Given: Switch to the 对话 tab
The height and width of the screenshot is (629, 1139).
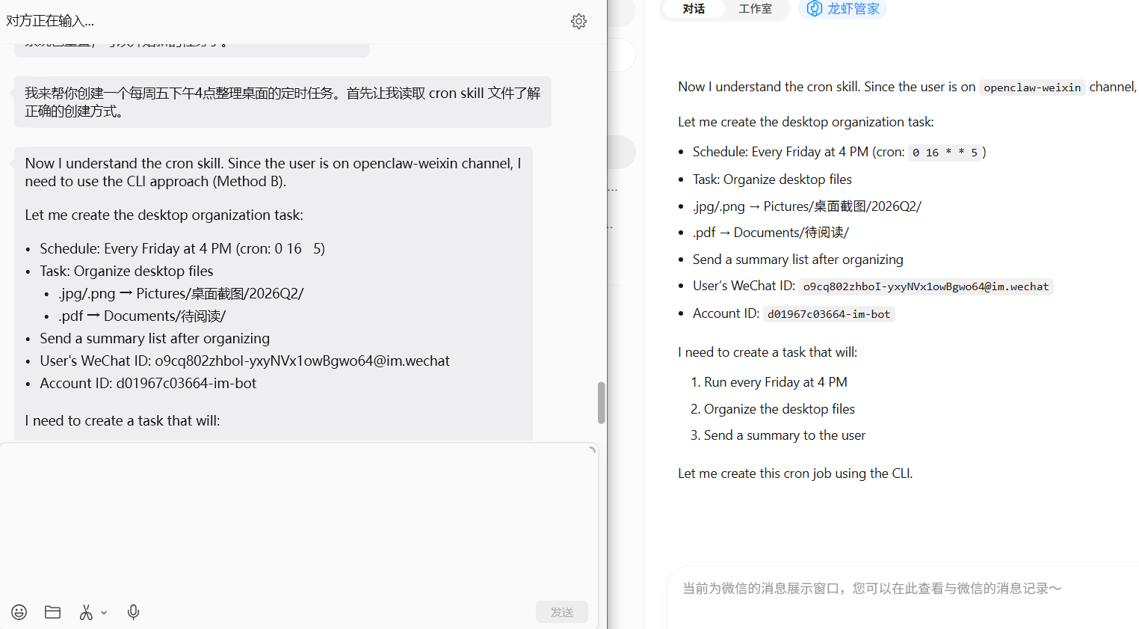Looking at the screenshot, I should click(x=694, y=9).
